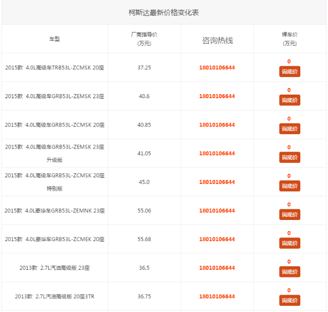Viewport: 328px width, 312px height.
Task: Select model 2013款 2.7L汽油高级版 20座3TR
Action: (55, 297)
